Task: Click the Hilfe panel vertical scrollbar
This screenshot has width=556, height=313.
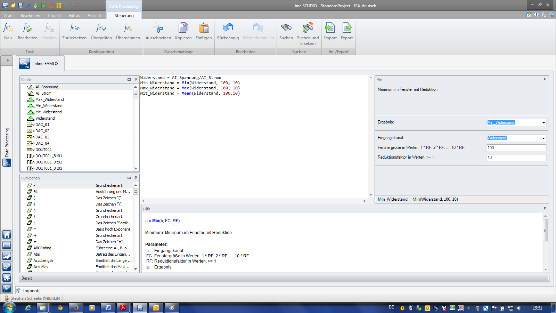Action: [x=545, y=230]
